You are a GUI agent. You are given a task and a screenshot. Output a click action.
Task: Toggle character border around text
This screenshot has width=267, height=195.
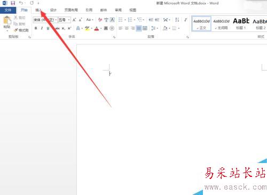[112, 20]
